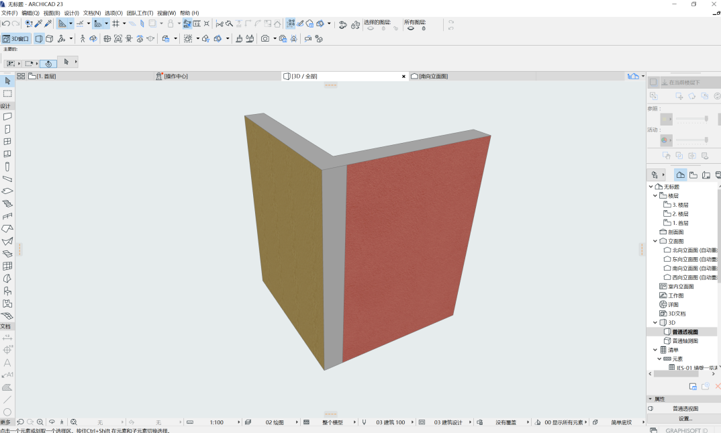Toggle the perspective view box icon
The height and width of the screenshot is (433, 721).
pyautogui.click(x=39, y=39)
